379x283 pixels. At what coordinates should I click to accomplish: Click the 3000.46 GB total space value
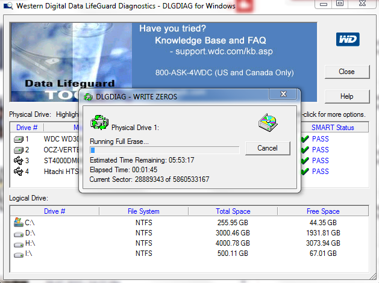233,233
